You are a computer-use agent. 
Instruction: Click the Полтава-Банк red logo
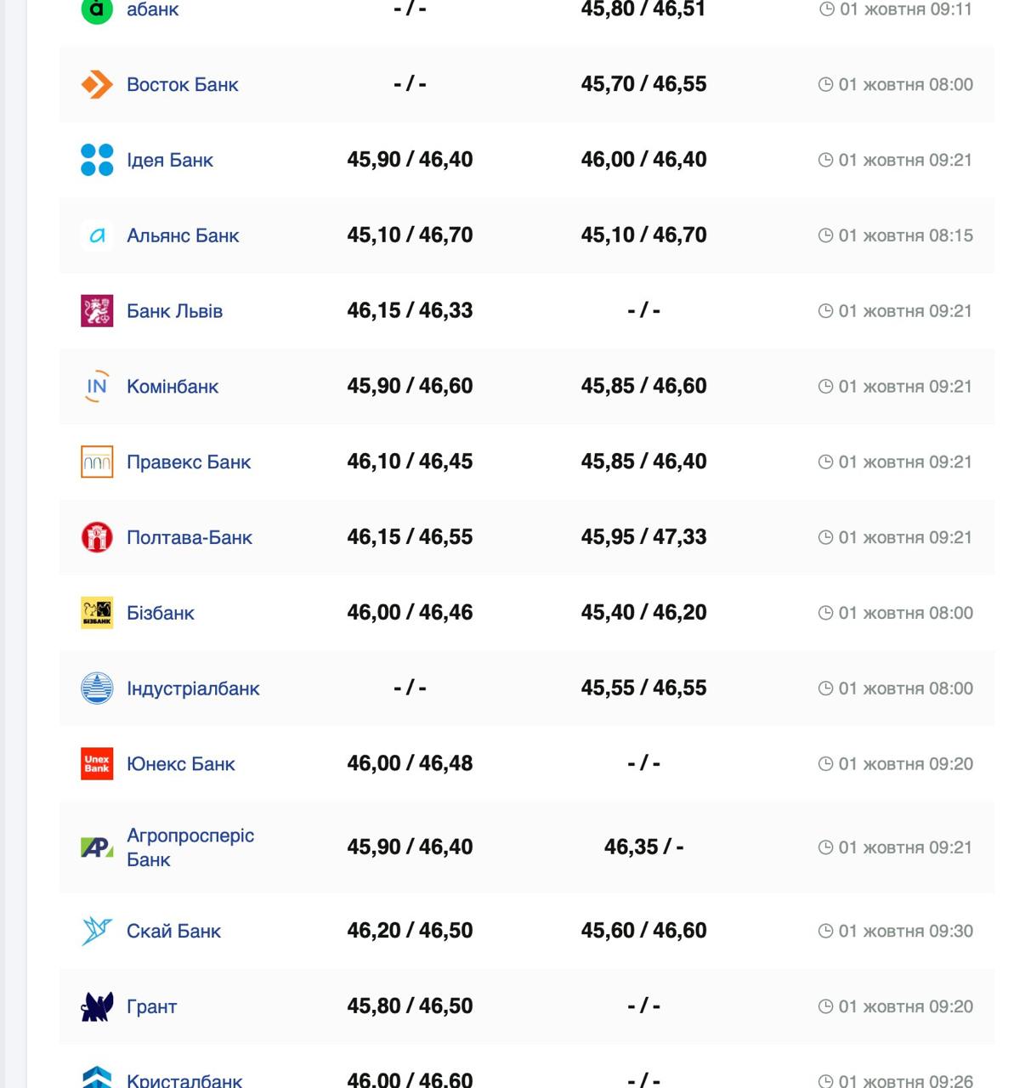[x=96, y=537]
